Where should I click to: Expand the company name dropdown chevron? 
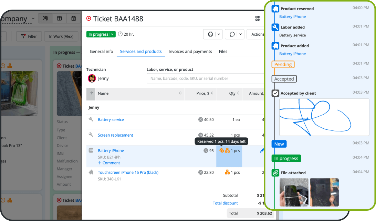tap(33, 19)
